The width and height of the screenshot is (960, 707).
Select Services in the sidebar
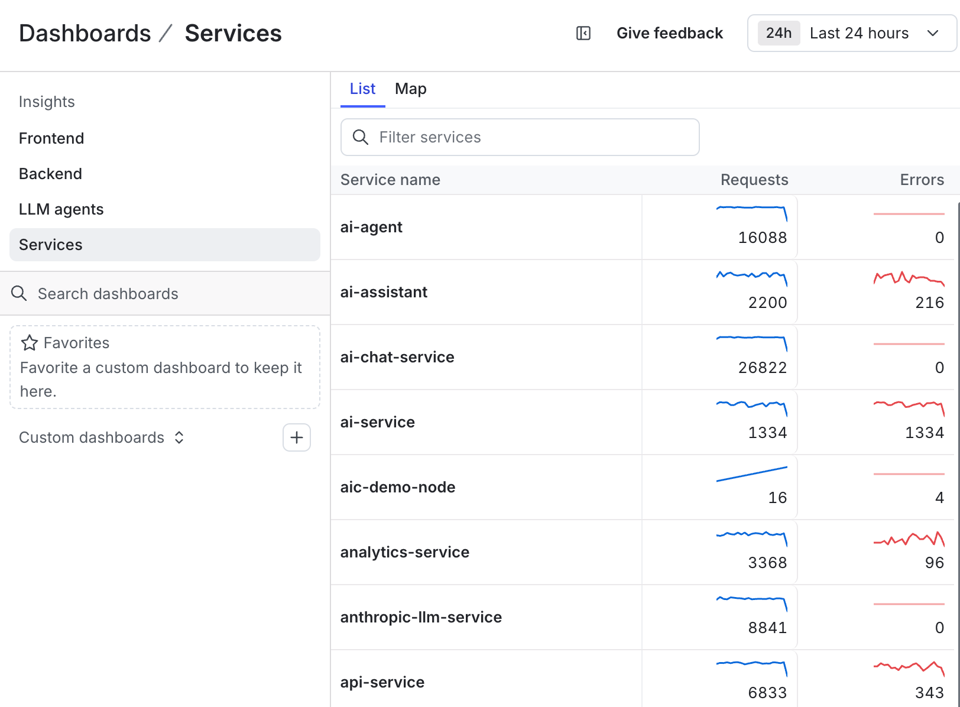pyautogui.click(x=165, y=245)
